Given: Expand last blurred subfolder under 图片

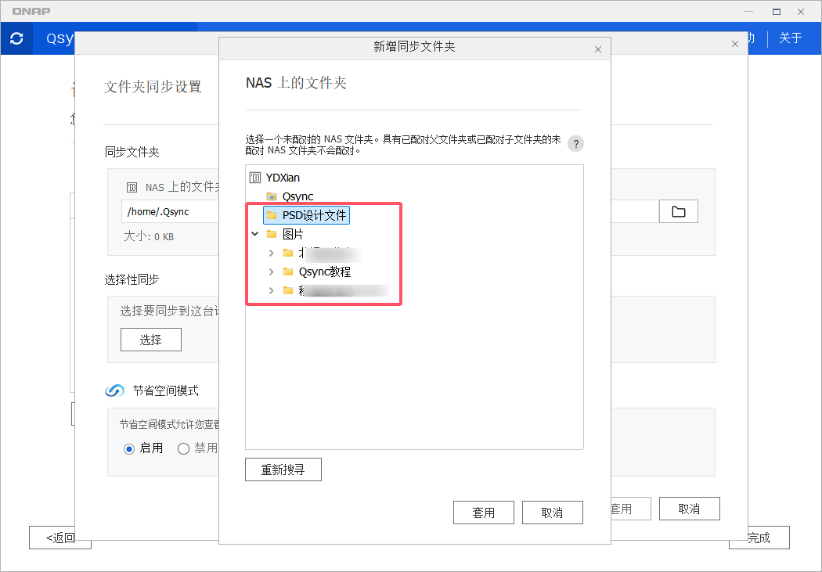Looking at the screenshot, I should tap(271, 290).
